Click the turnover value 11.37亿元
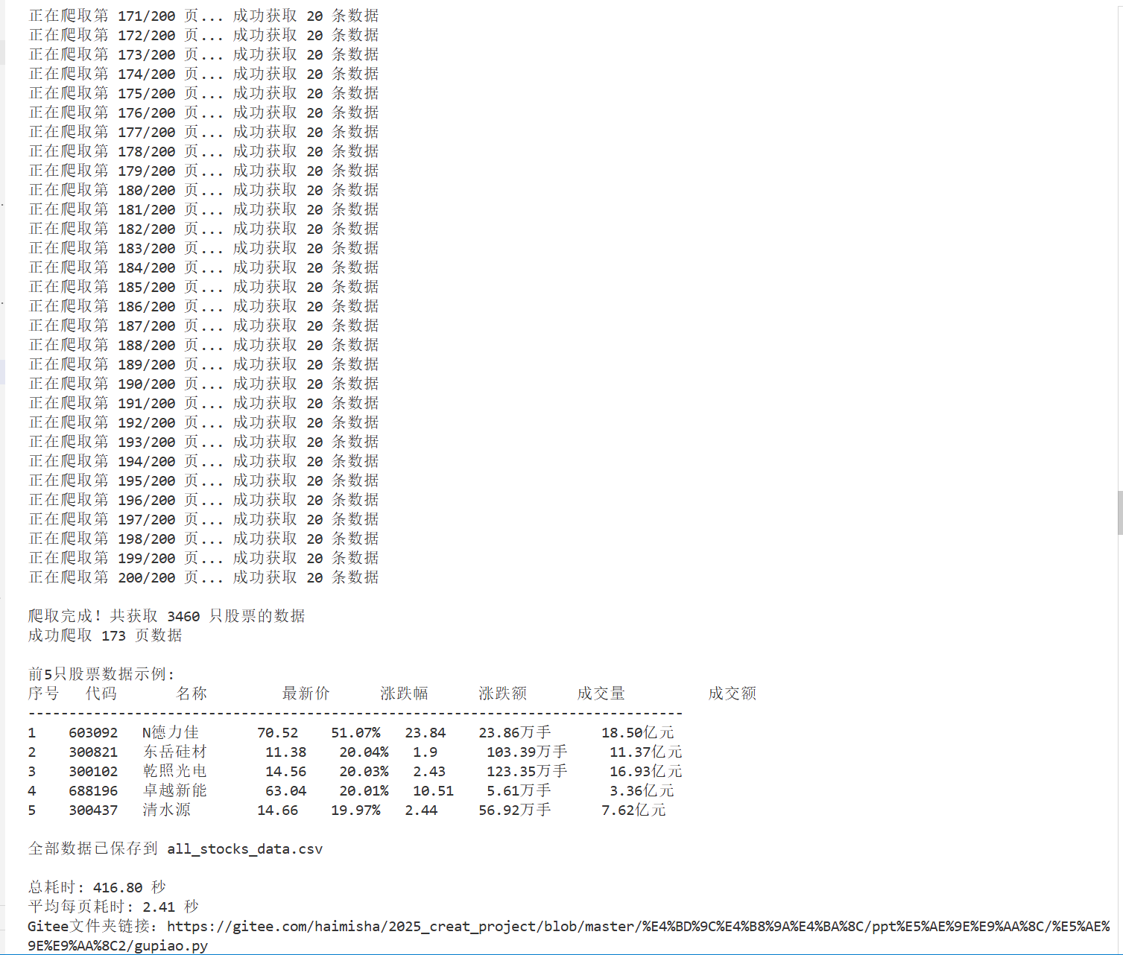This screenshot has height=955, width=1123. tap(646, 752)
